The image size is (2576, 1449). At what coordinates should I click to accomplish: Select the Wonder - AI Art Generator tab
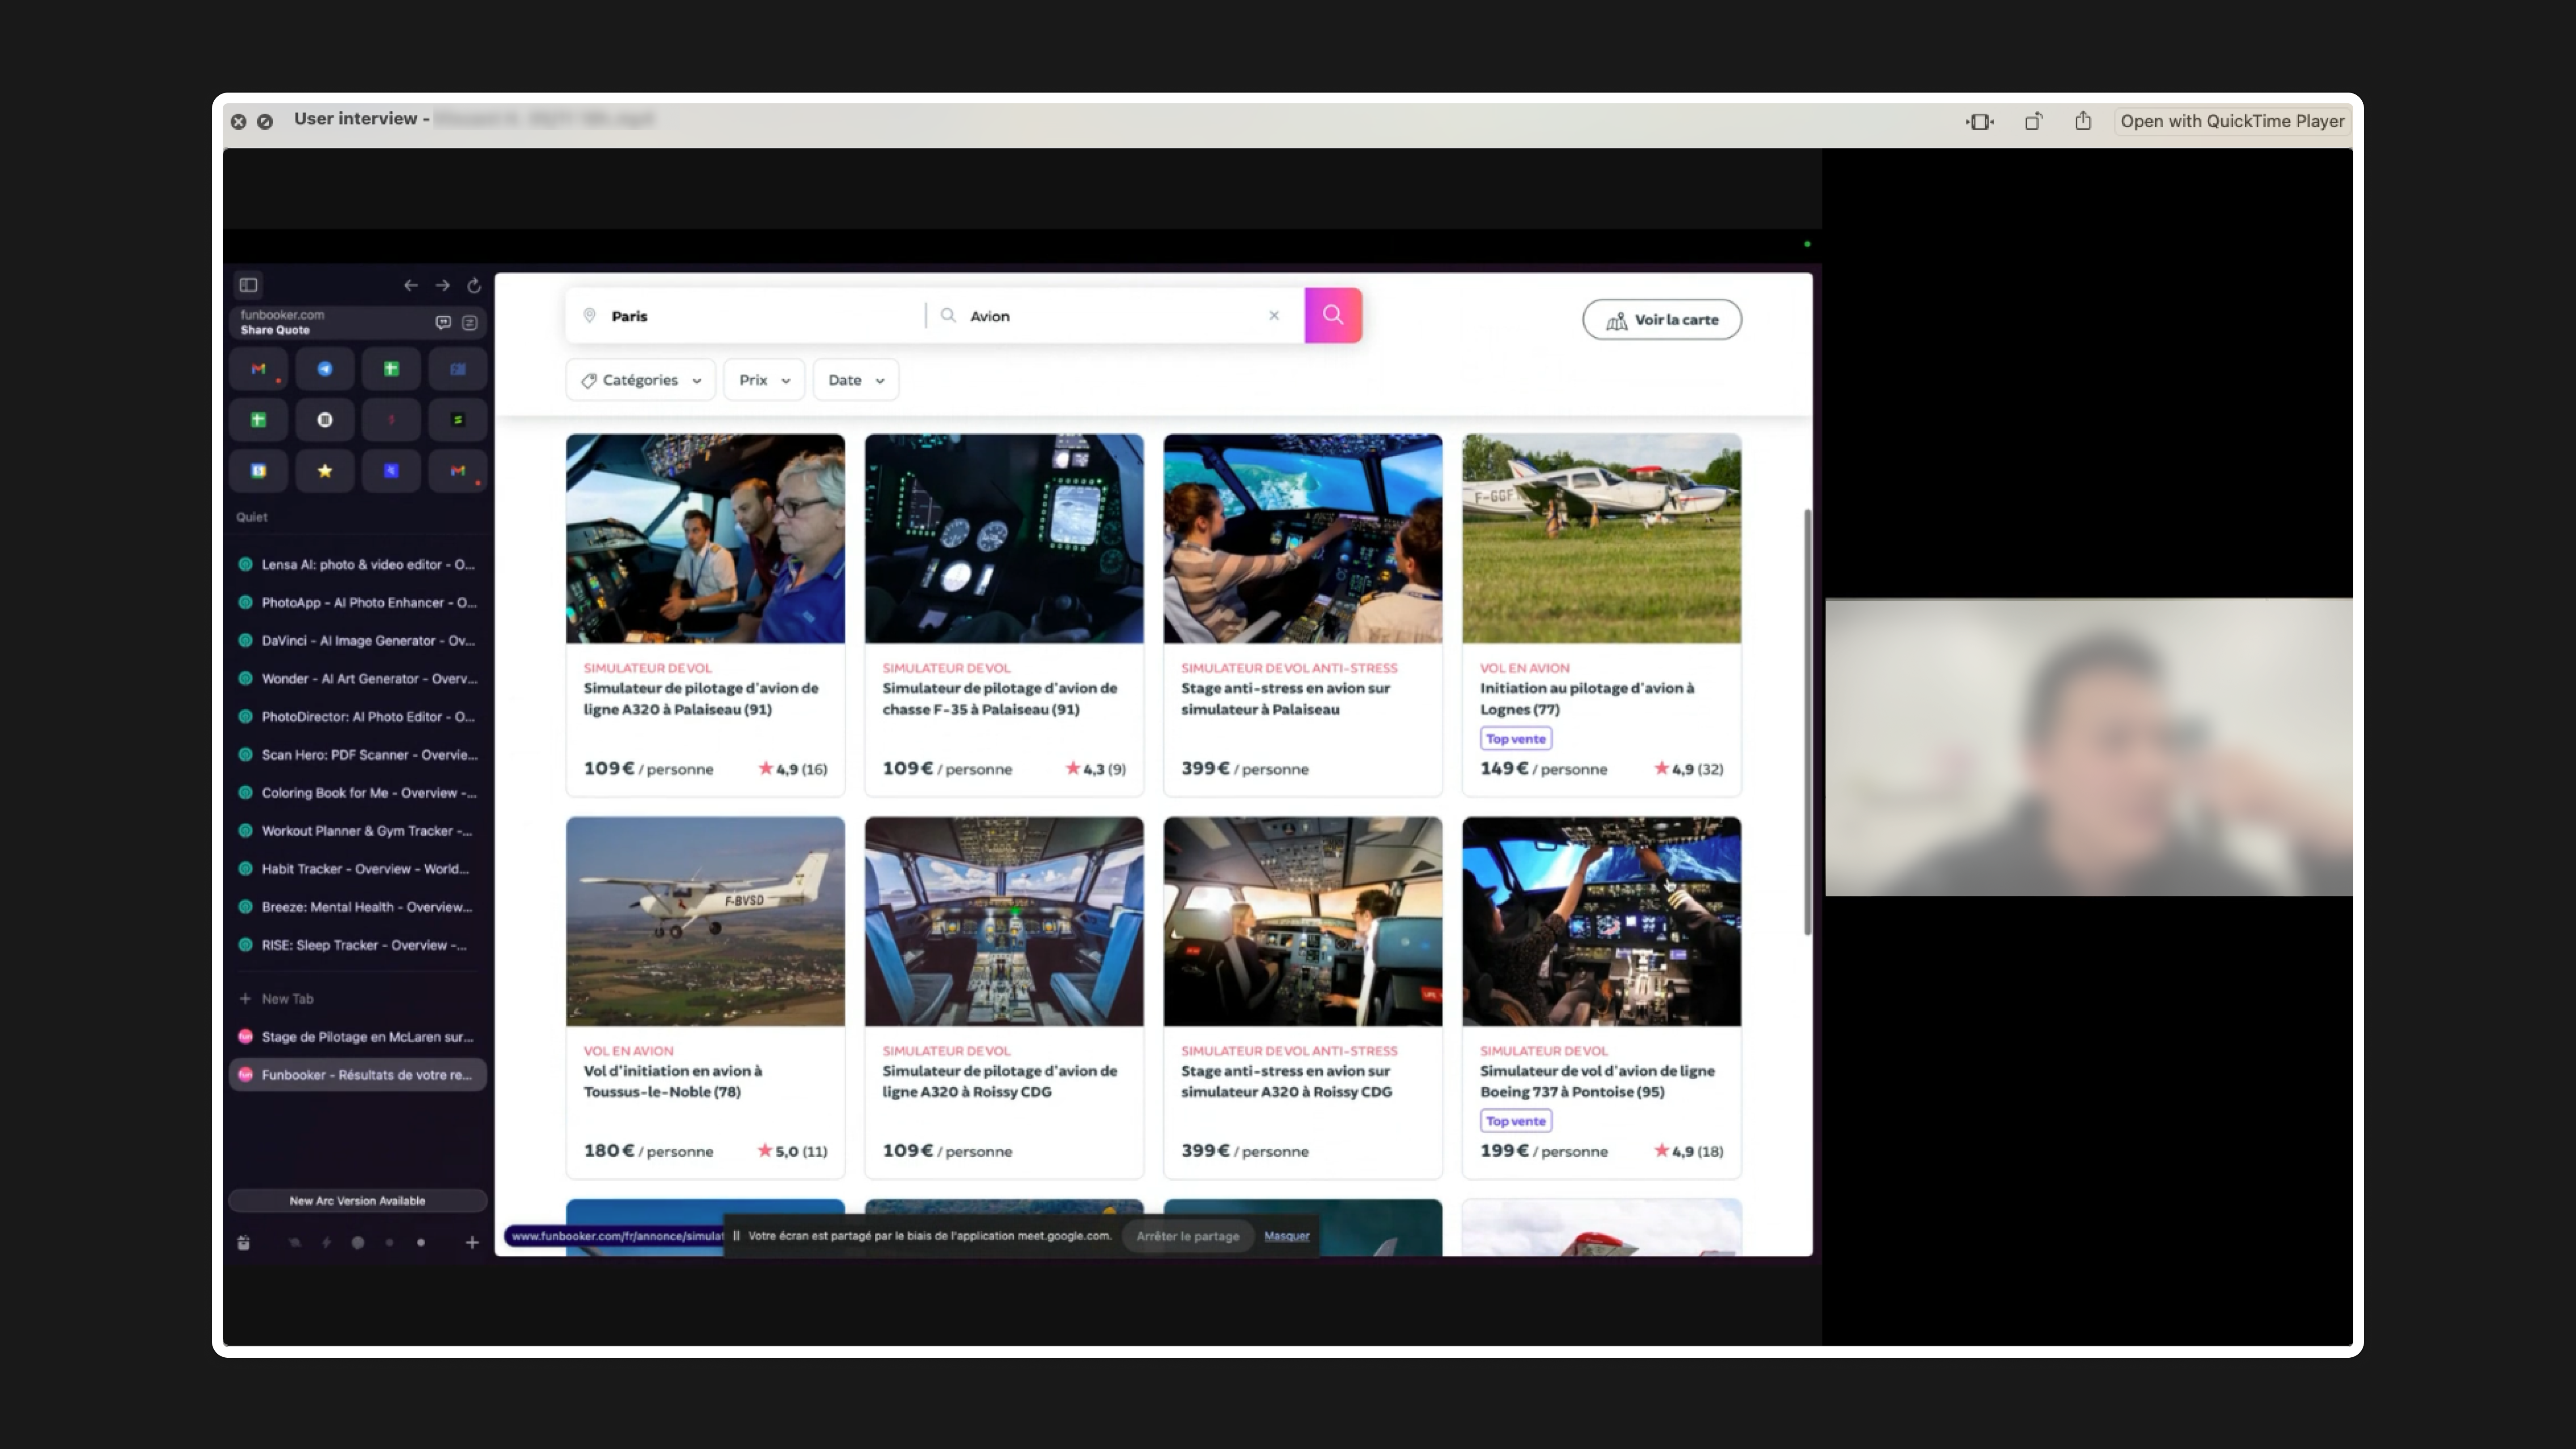click(358, 678)
